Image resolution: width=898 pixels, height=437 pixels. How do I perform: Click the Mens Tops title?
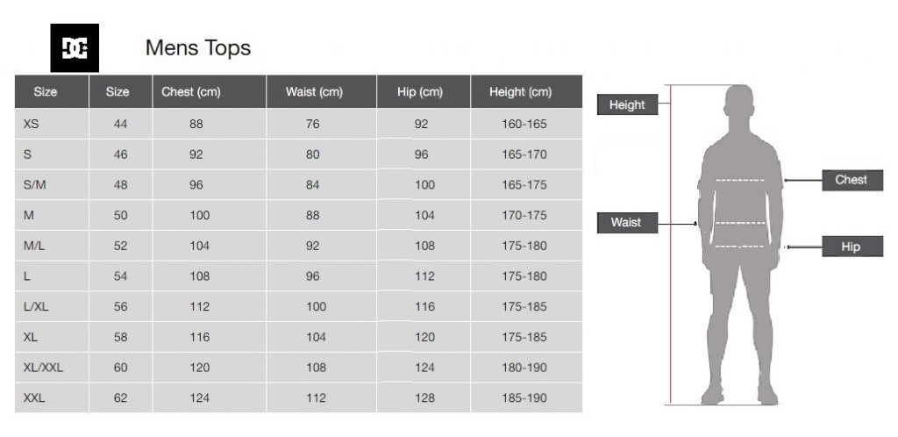[x=198, y=47]
